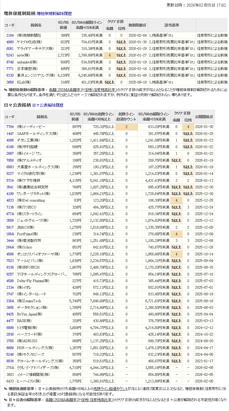The height and width of the screenshot is (411, 229).
Task: Click stock code 6898 for トミタ電機
Action: pos(10,327)
